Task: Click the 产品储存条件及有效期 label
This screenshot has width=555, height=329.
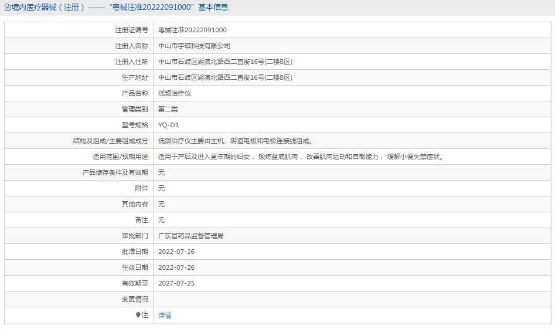Action: coord(115,172)
